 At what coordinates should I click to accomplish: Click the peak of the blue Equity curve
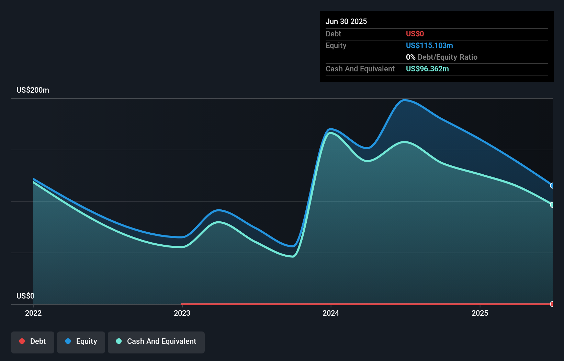[x=405, y=100]
